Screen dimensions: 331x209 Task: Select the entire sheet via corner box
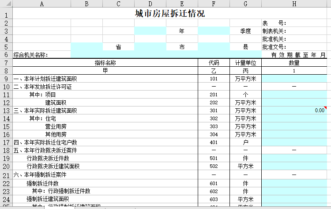[x=6, y=4]
